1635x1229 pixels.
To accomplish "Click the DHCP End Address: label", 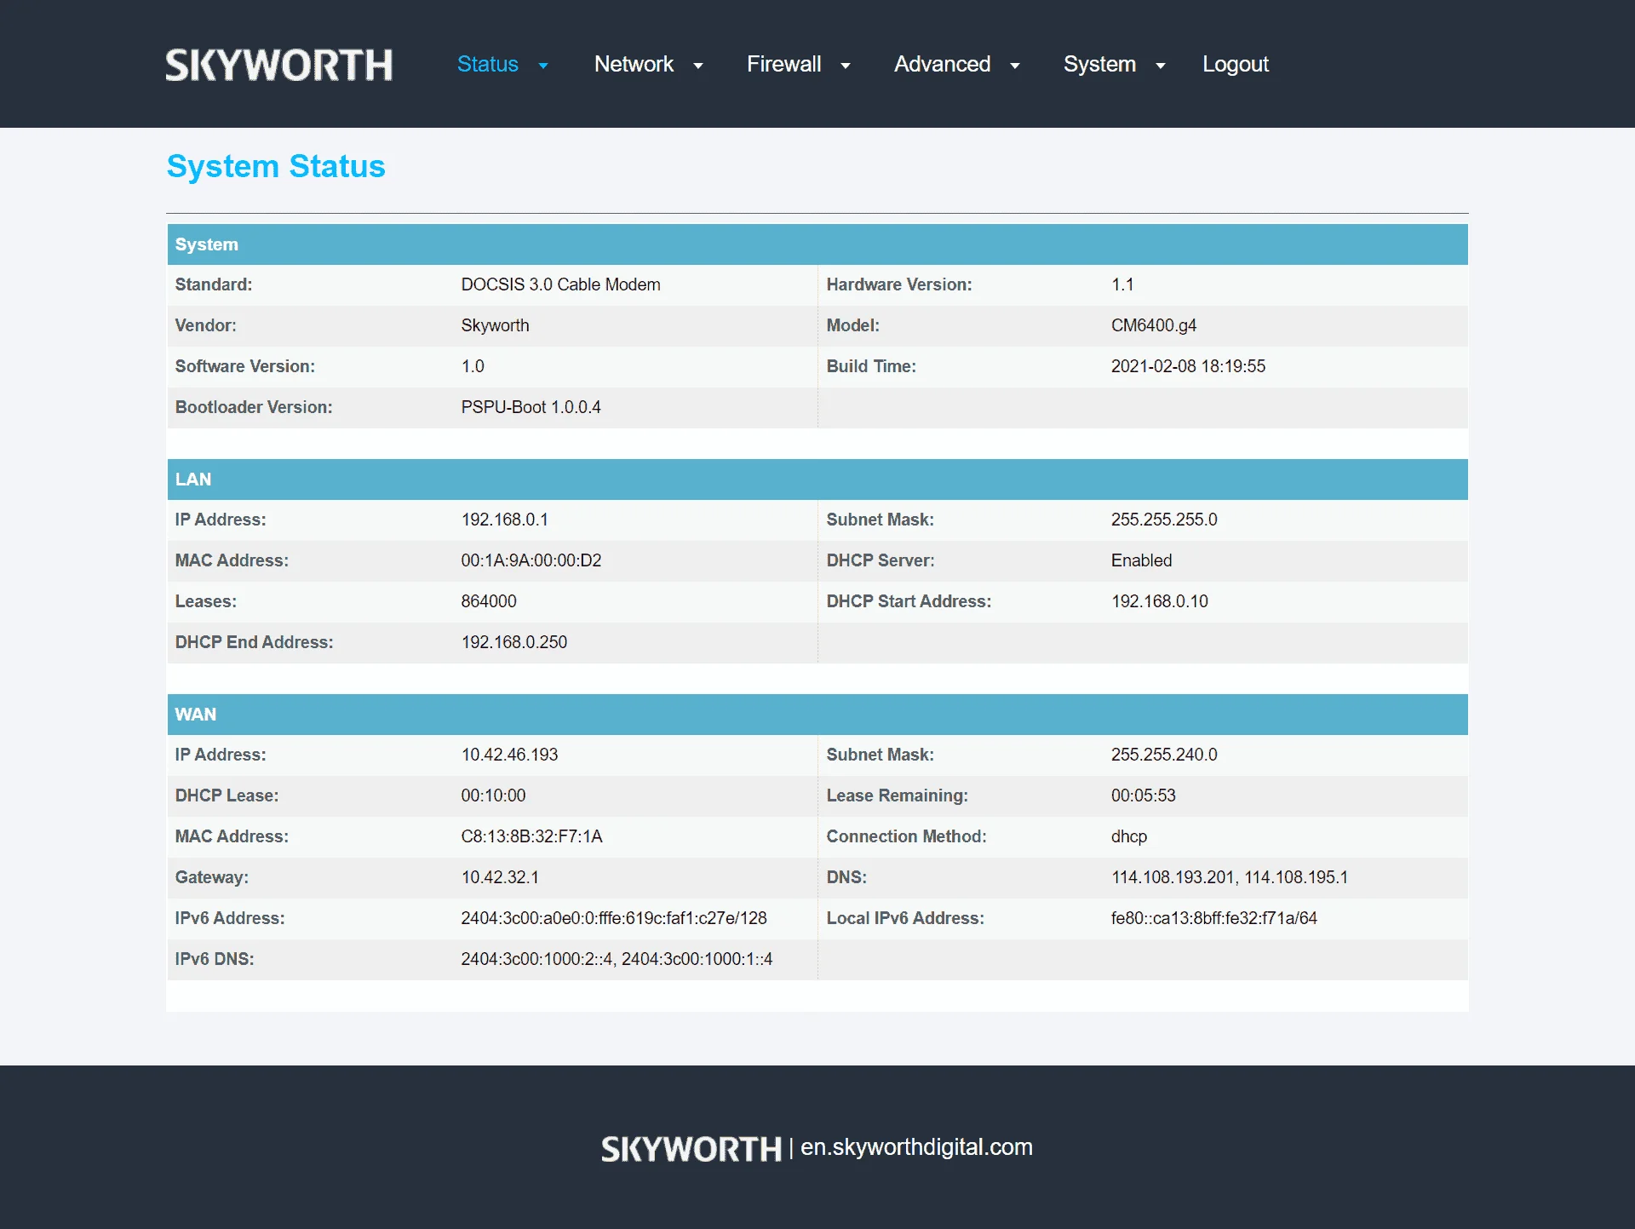I will 255,642.
